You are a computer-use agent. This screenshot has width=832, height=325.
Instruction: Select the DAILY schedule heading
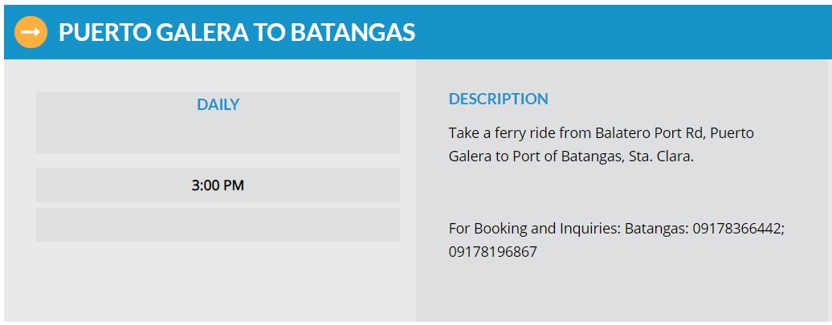[218, 104]
